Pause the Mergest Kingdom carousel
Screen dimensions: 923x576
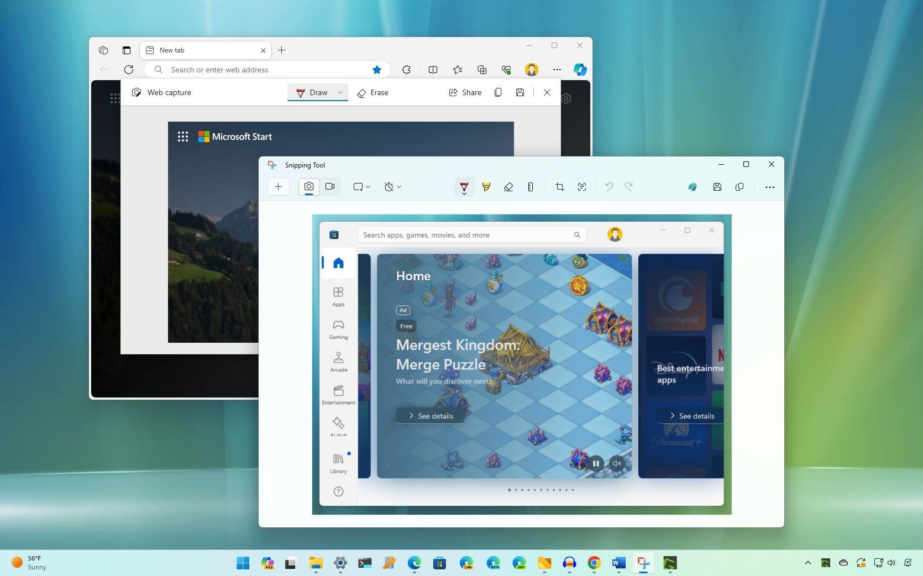[x=596, y=464]
